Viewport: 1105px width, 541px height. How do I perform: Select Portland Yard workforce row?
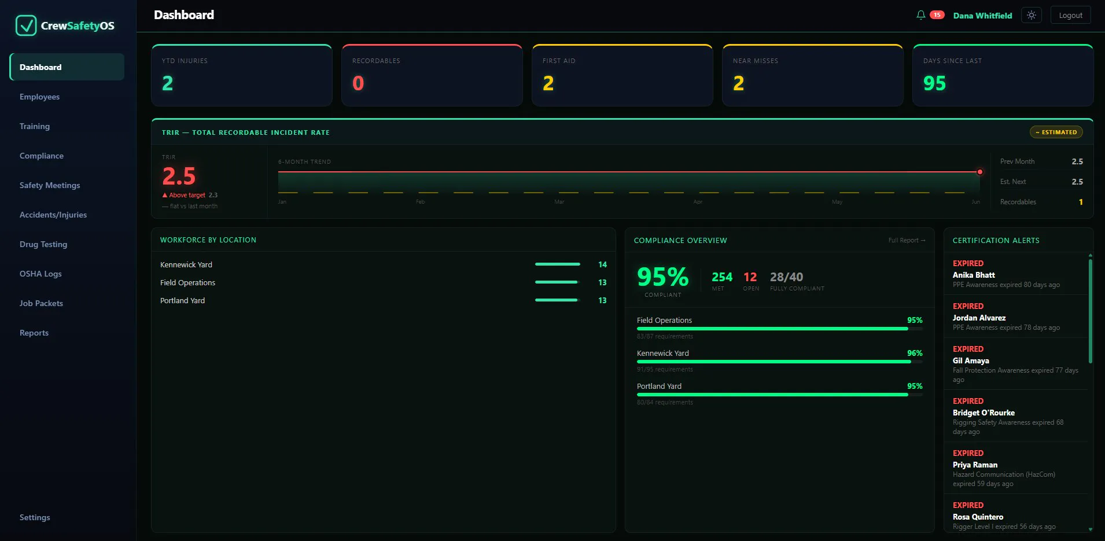384,300
